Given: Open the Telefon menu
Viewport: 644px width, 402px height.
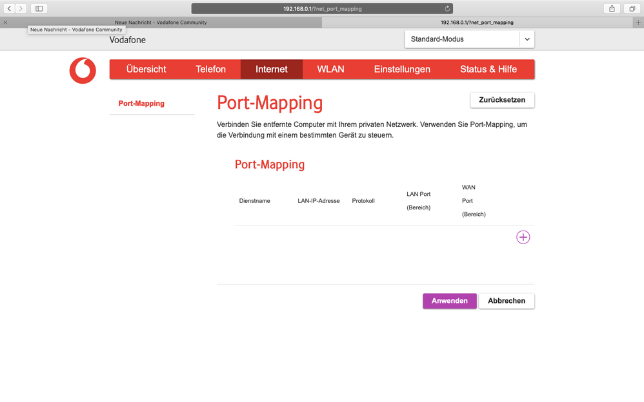Looking at the screenshot, I should click(211, 70).
